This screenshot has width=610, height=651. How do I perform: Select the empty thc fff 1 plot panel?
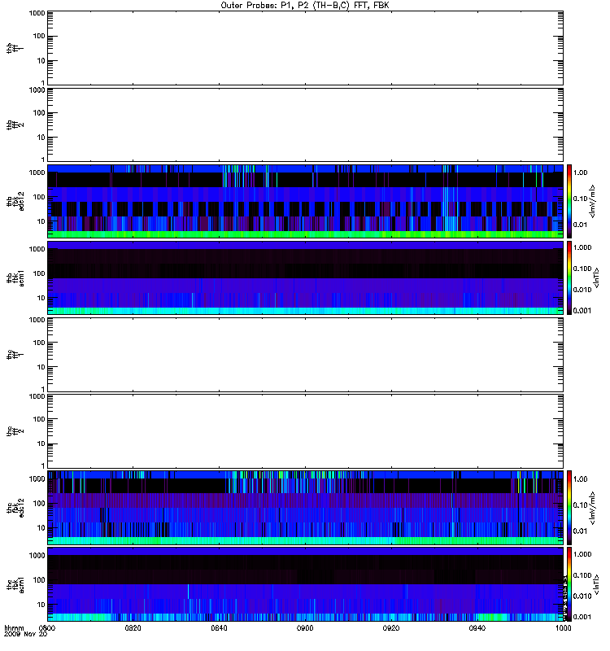[305, 355]
